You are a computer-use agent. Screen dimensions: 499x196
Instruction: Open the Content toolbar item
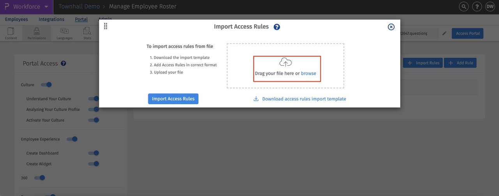click(x=11, y=33)
